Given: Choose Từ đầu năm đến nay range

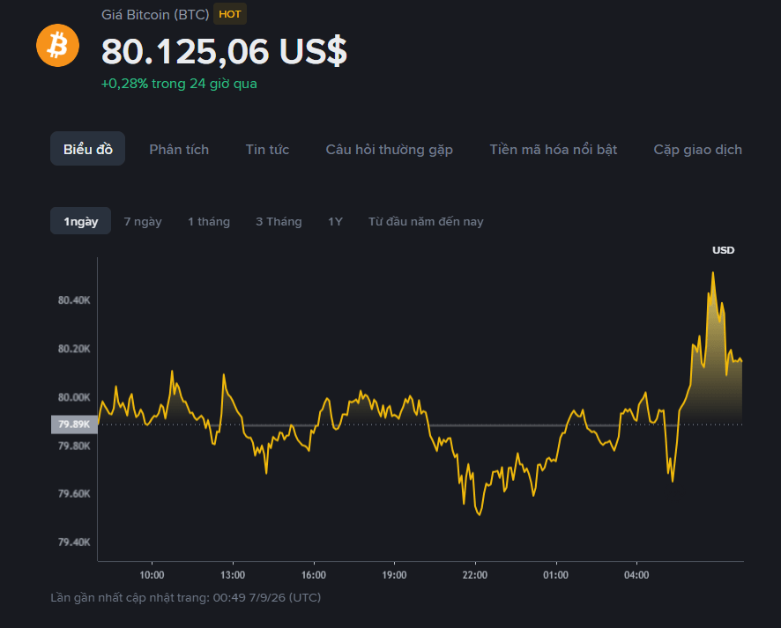Looking at the screenshot, I should [x=426, y=221].
